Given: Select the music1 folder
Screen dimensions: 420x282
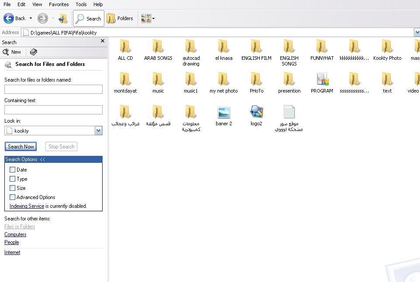Looking at the screenshot, I should [191, 83].
